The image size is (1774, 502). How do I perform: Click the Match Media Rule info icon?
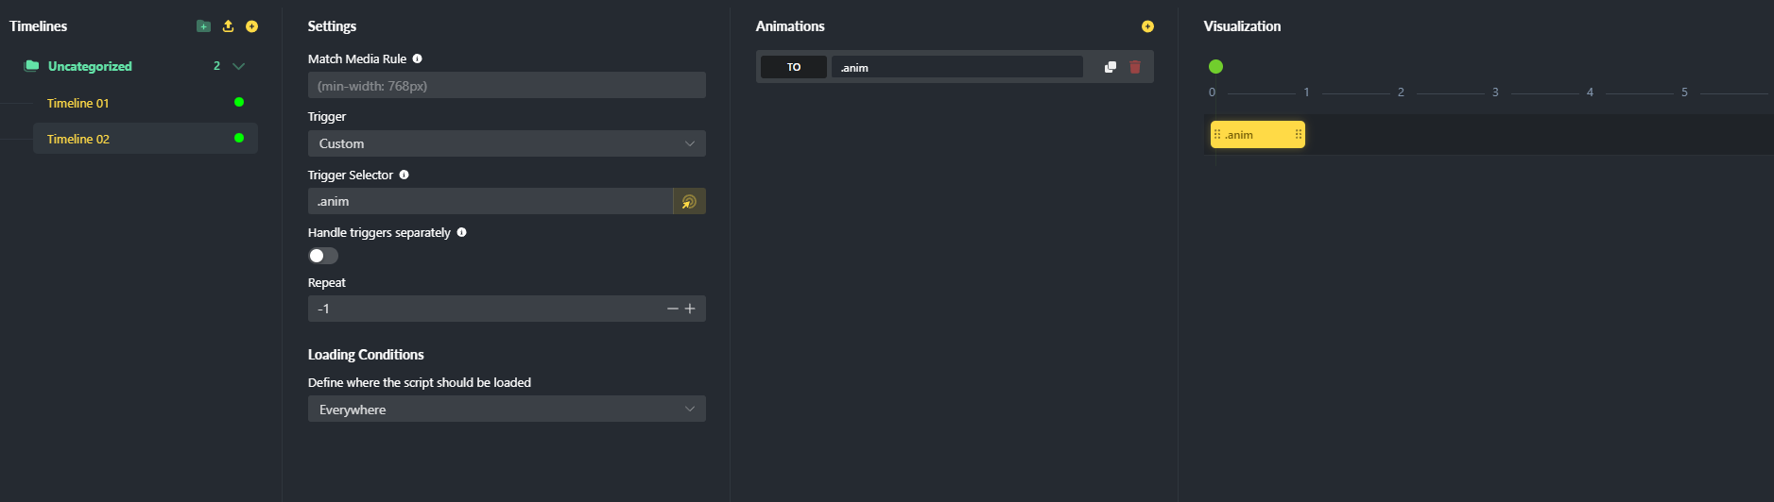pos(417,59)
